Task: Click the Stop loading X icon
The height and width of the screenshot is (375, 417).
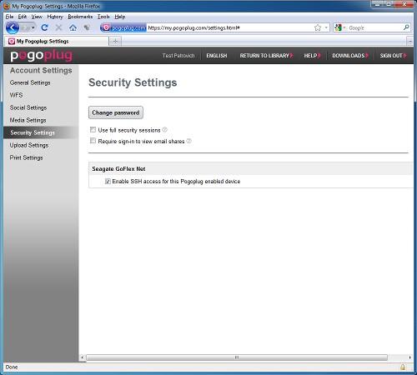Action: [x=58, y=27]
